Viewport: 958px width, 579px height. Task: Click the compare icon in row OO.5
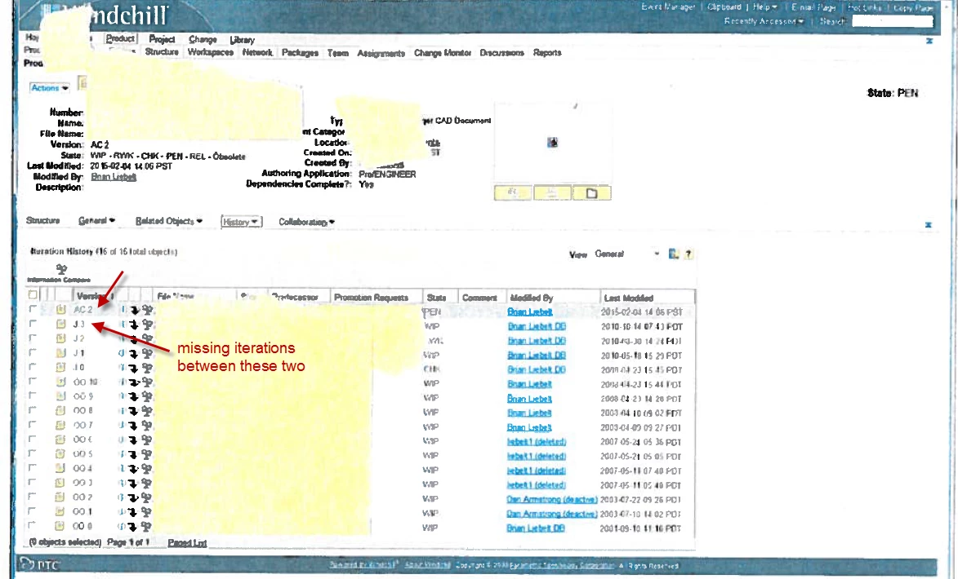point(147,454)
